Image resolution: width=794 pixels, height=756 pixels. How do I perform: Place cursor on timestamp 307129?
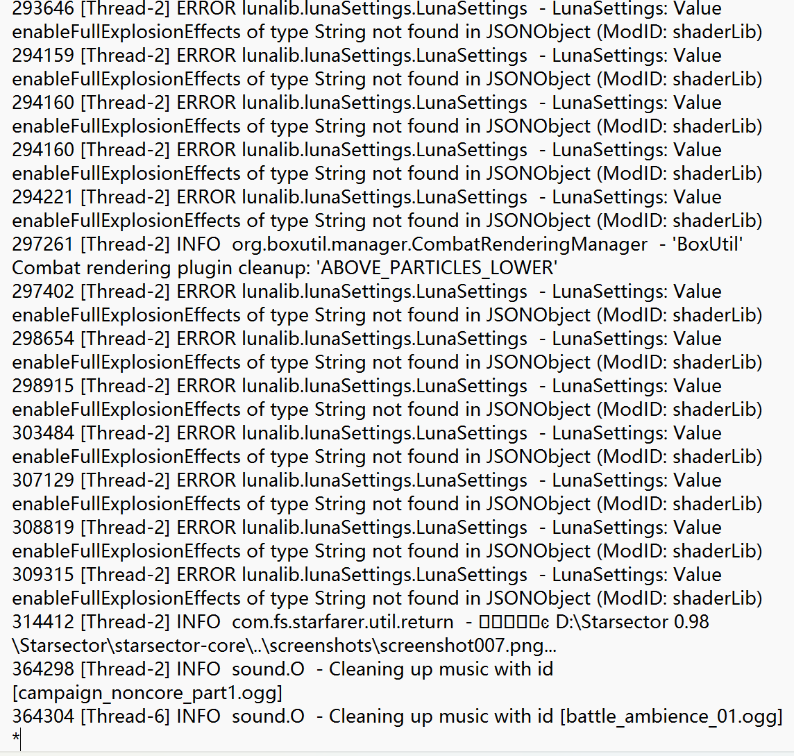[x=43, y=480]
